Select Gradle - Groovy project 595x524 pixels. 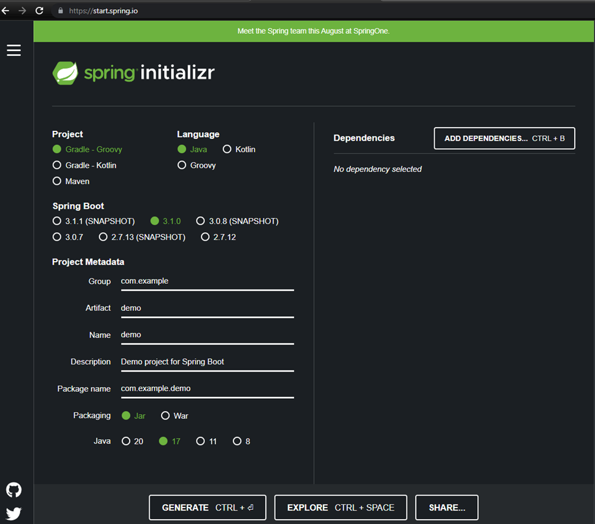coord(87,149)
